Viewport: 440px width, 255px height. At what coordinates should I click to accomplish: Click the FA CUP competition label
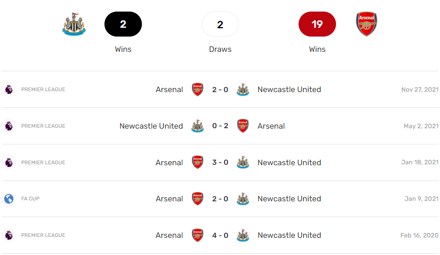tap(31, 199)
